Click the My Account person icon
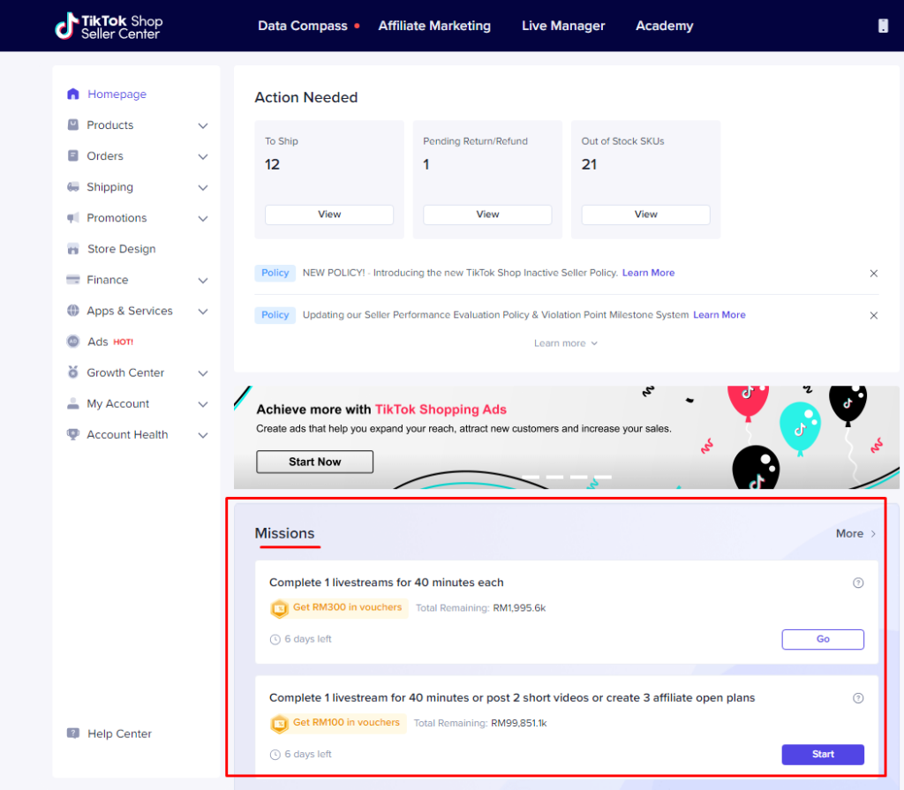 [72, 403]
